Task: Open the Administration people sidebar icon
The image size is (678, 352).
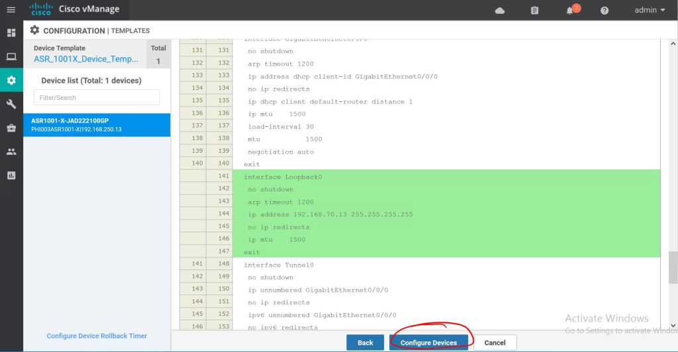Action: coord(11,152)
